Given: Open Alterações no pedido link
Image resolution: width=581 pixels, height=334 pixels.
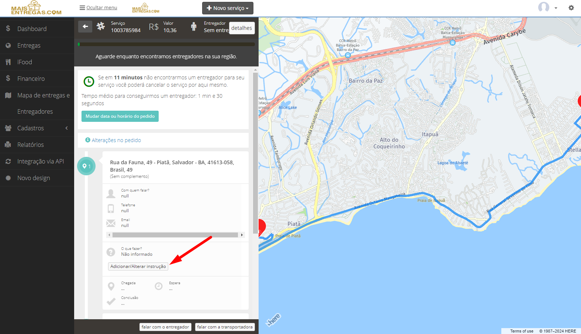Looking at the screenshot, I should coord(116,140).
